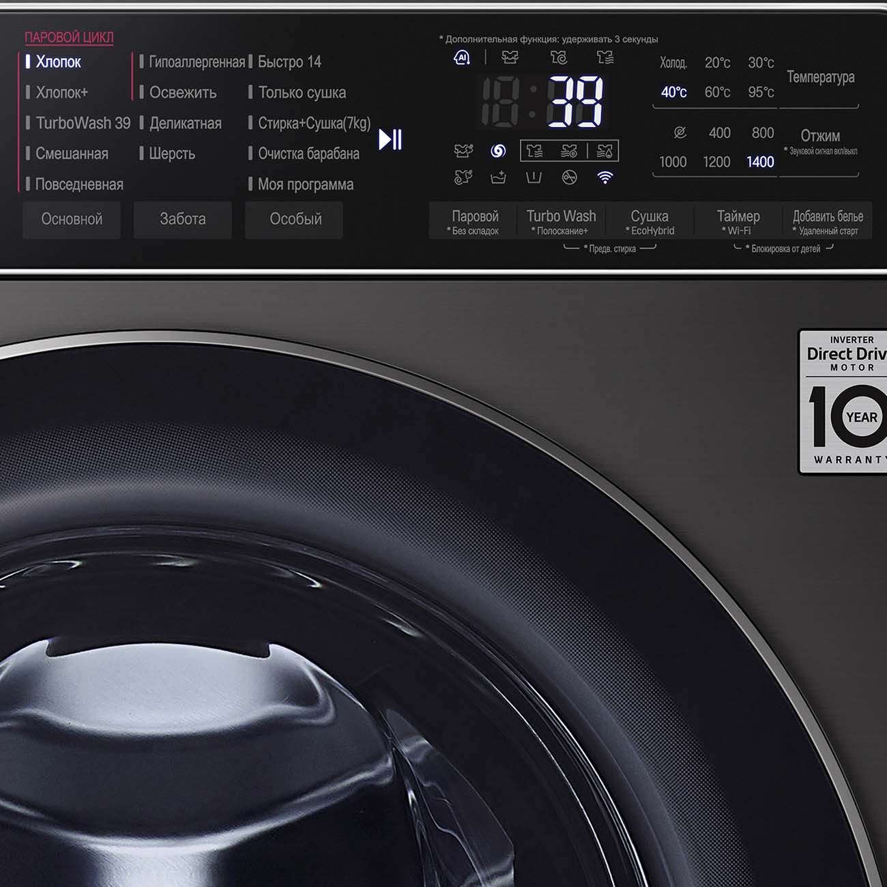Tap the pre-wash tub with mark icon

534,178
